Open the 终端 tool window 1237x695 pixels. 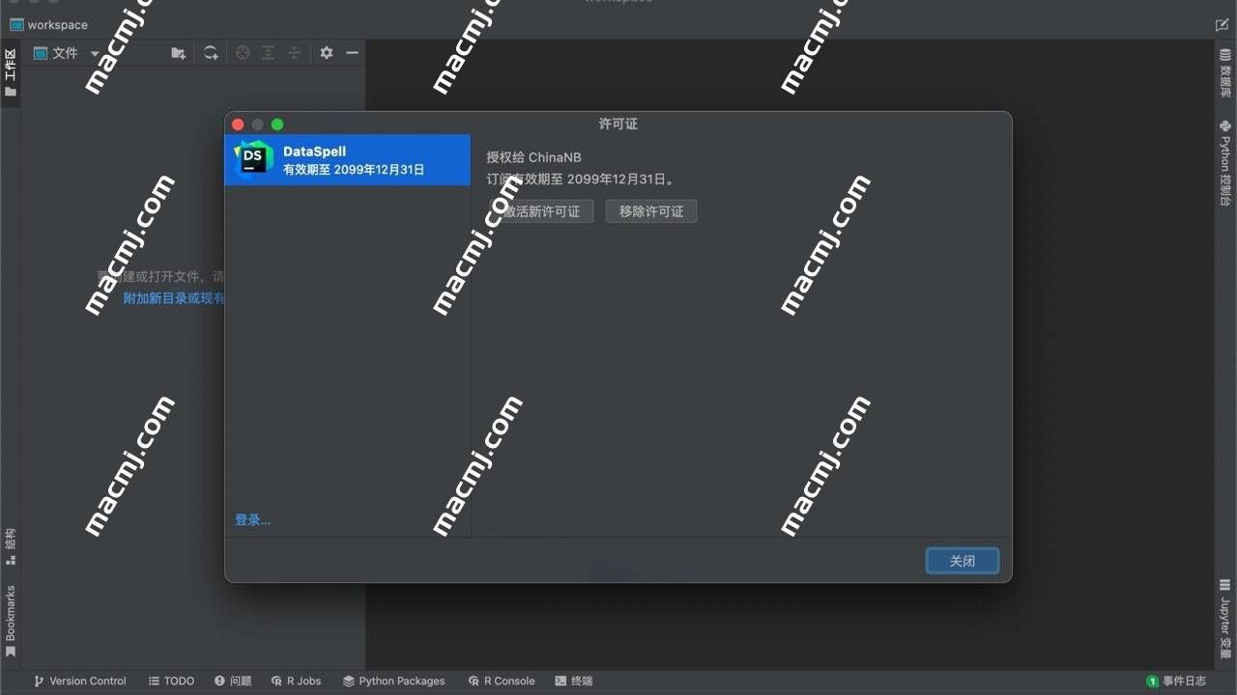(x=574, y=681)
